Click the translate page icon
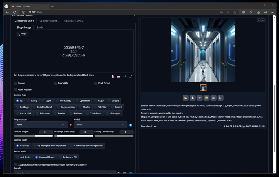Viewport: 279px width, 177px height. [x=221, y=12]
